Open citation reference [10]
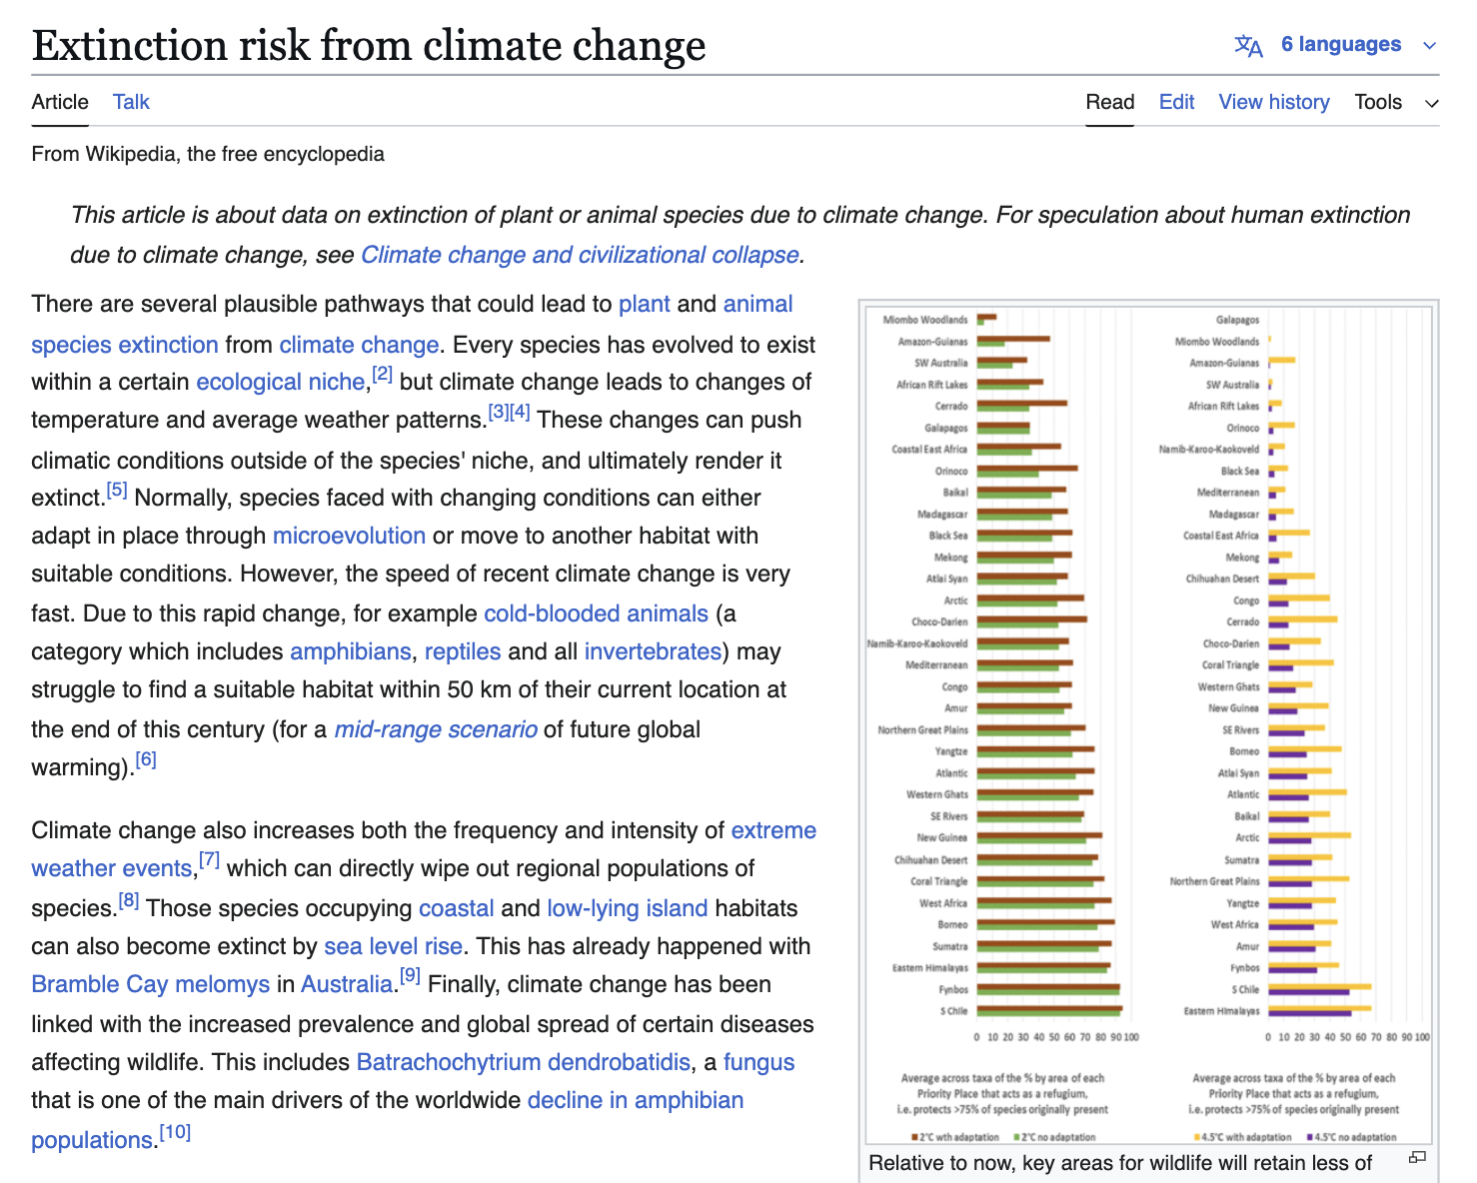1477x1183 pixels. click(x=175, y=1132)
